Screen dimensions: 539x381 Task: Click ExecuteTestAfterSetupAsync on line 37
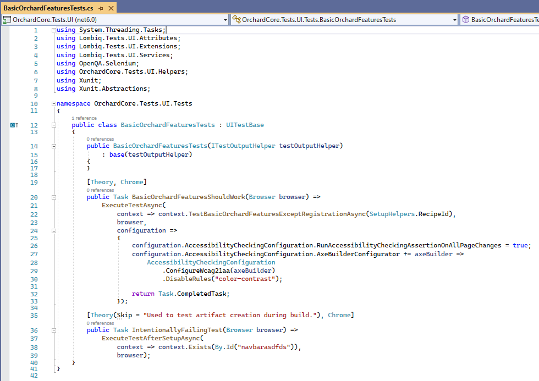click(x=151, y=339)
